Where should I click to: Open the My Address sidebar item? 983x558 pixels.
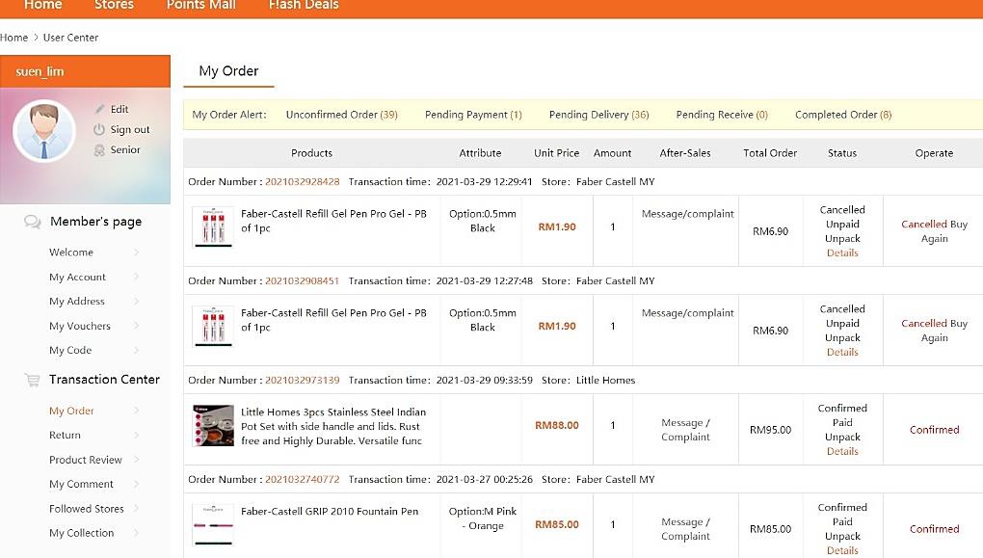click(x=77, y=302)
